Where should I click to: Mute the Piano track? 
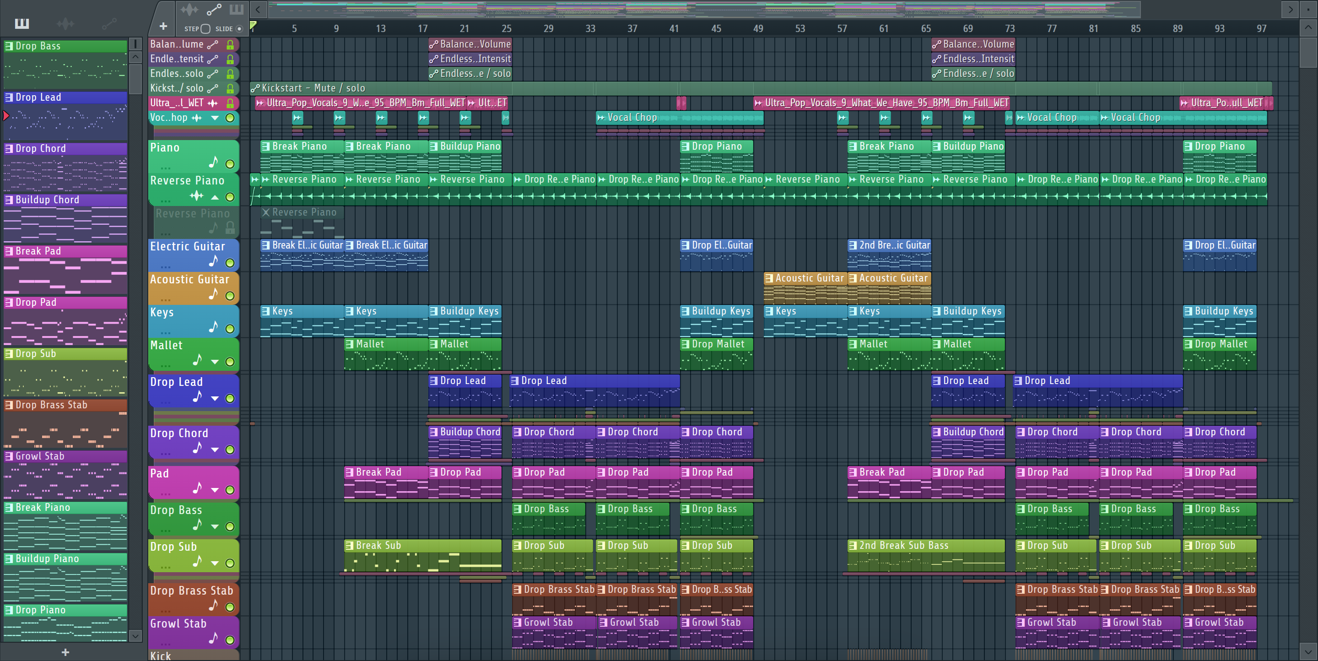[x=230, y=164]
